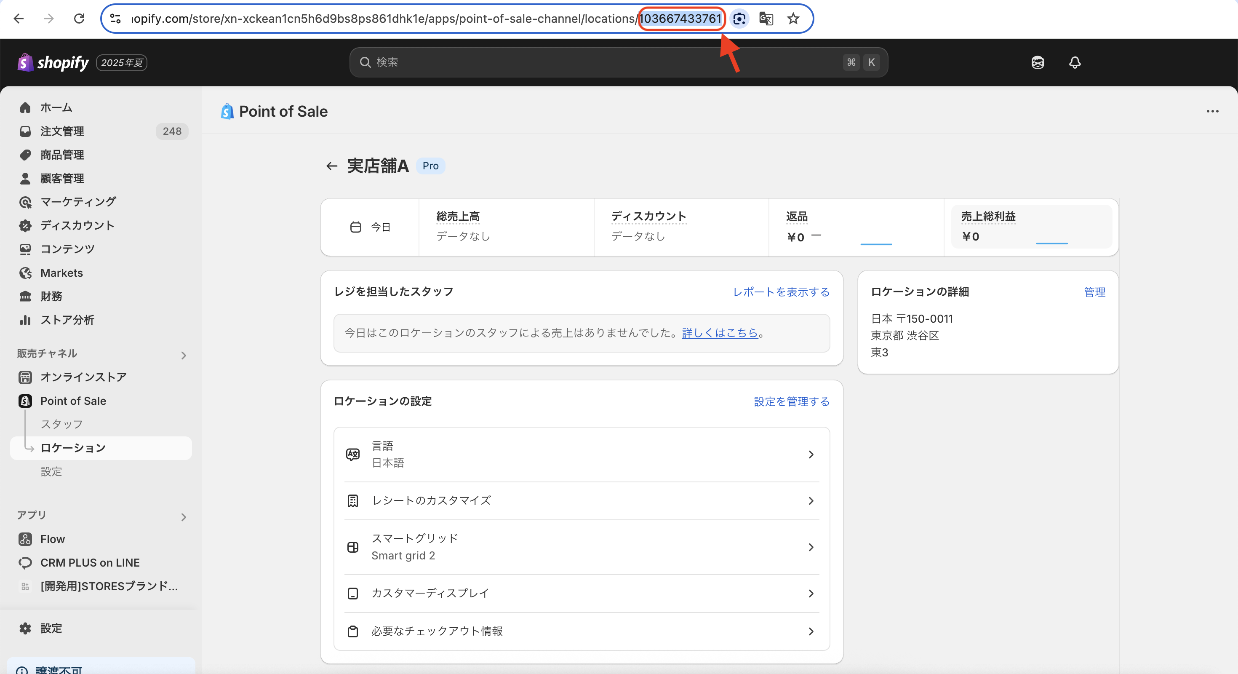Open スマートグリッド setting row

(582, 547)
